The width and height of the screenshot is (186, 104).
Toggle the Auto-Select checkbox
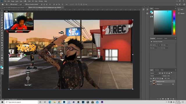pos(11,4)
